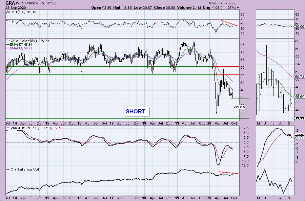Viewport: 305px width, 201px height.
Task: Click the red down-arrow change indicator
Action: point(238,8)
